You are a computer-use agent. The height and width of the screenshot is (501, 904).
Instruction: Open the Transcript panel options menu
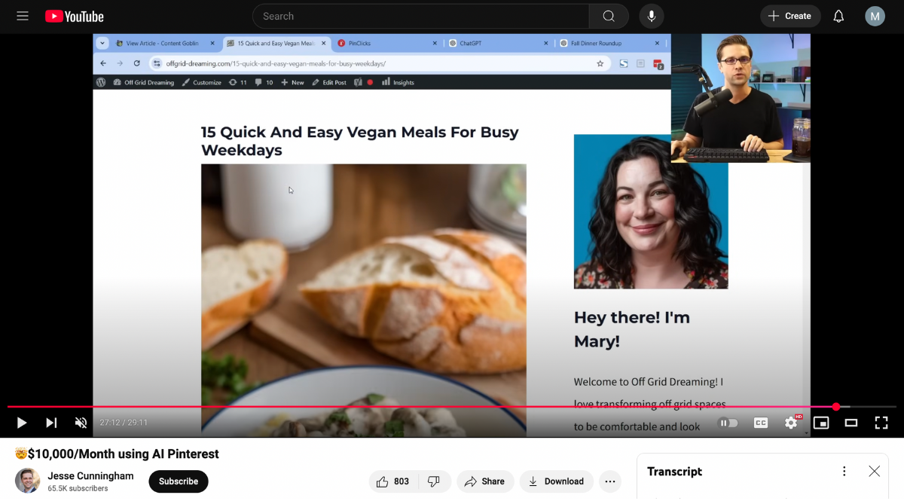pyautogui.click(x=844, y=472)
